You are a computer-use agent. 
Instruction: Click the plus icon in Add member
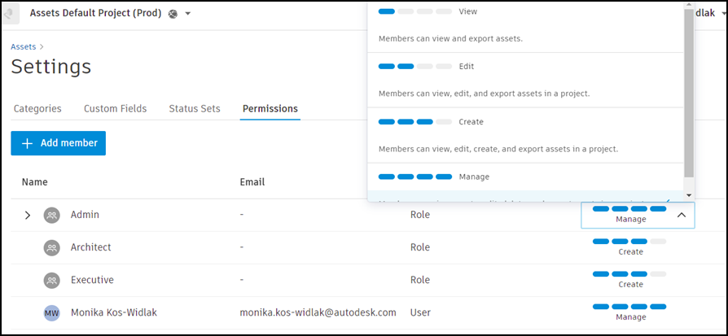[27, 143]
